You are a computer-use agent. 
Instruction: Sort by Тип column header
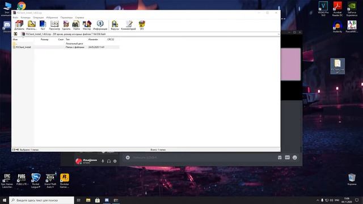[x=67, y=39]
